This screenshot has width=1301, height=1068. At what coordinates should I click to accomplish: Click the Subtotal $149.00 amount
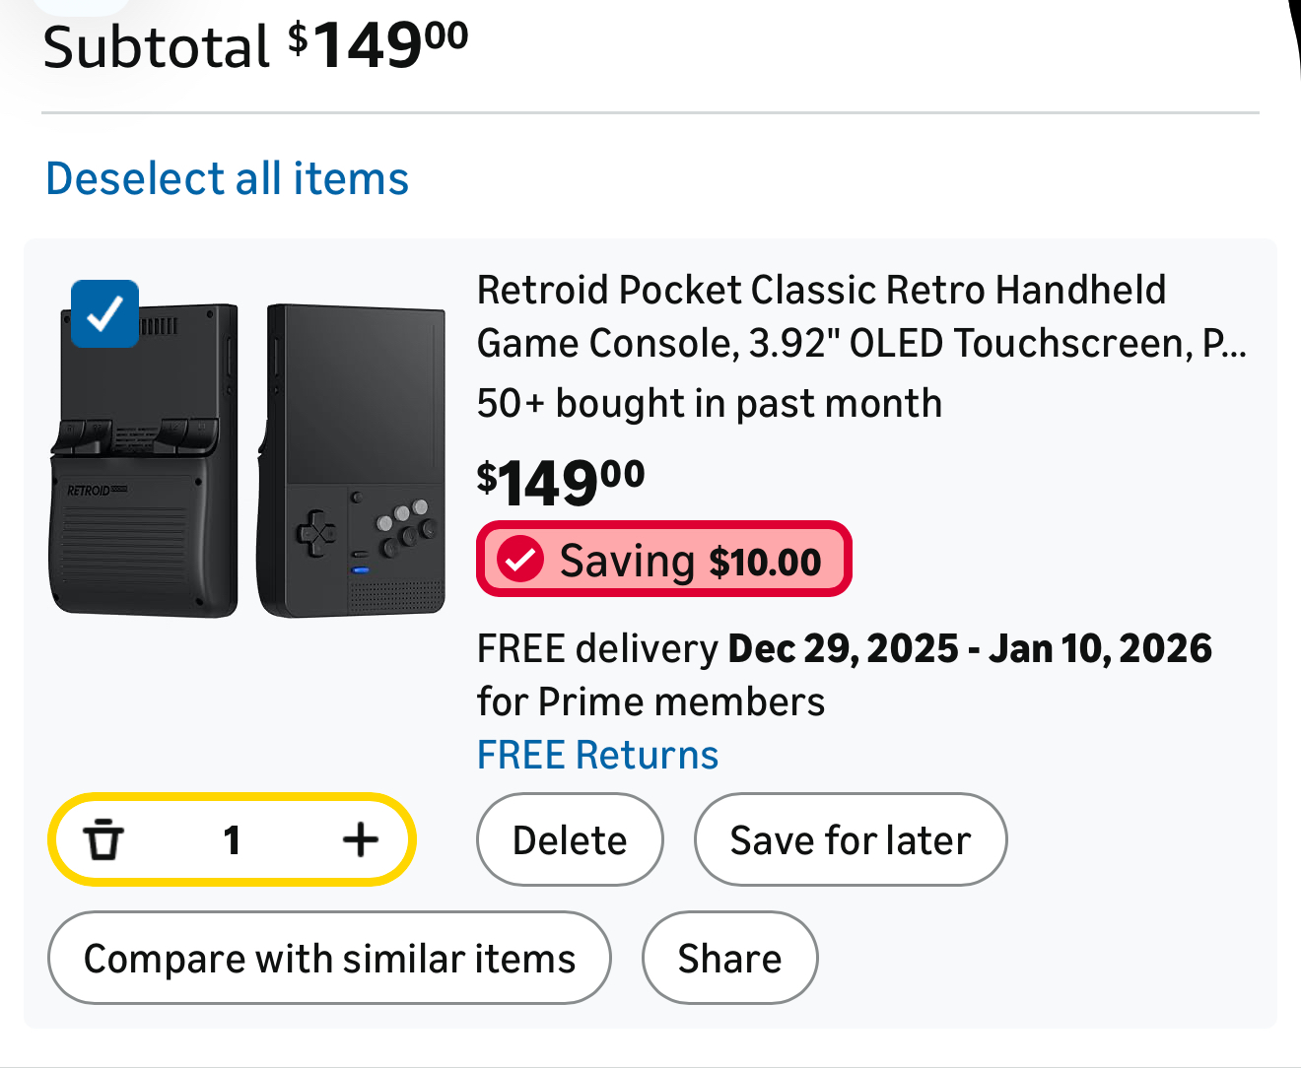click(378, 45)
